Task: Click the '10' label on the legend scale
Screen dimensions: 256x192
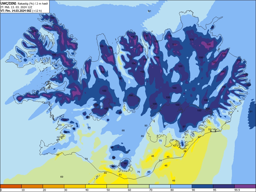Action: point(23,190)
